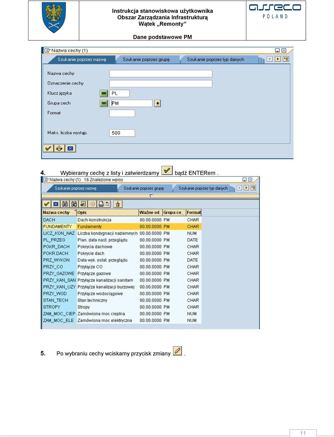This screenshot has width=334, height=437.
Task: Select the STROPY entry
Action: [59, 307]
